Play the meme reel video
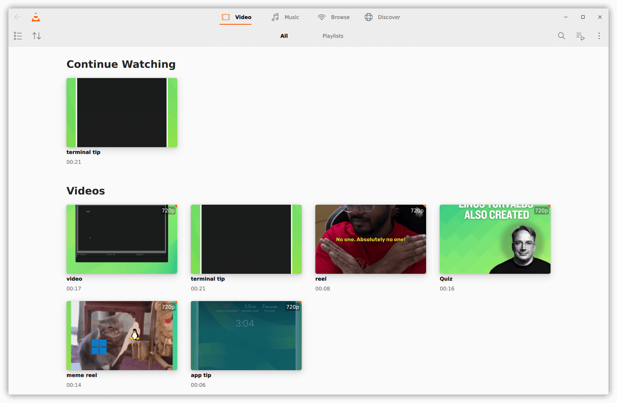Image resolution: width=617 pixels, height=403 pixels. pyautogui.click(x=122, y=335)
